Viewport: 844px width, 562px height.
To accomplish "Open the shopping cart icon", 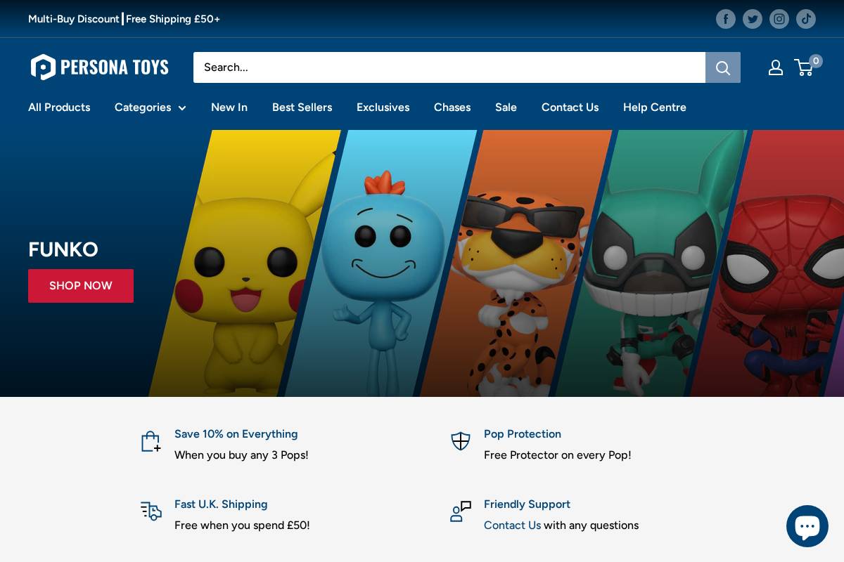I will click(804, 67).
